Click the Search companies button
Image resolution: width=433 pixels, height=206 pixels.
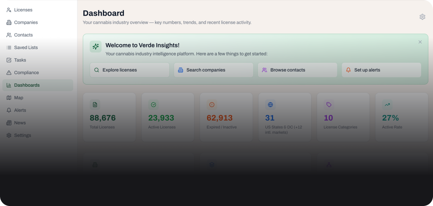(214, 70)
